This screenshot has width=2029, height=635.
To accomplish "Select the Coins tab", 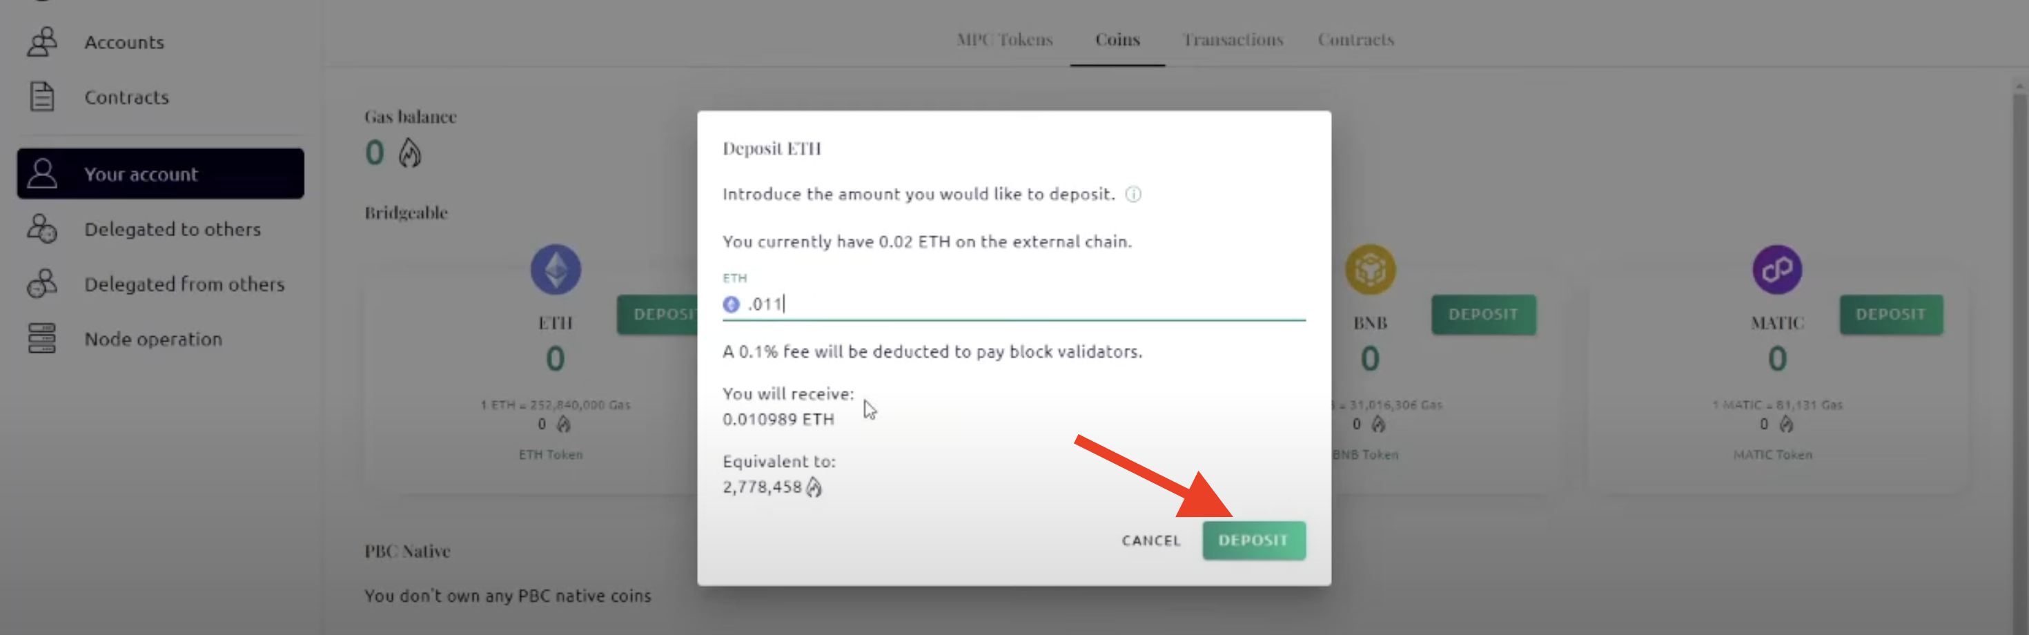I will [1118, 39].
